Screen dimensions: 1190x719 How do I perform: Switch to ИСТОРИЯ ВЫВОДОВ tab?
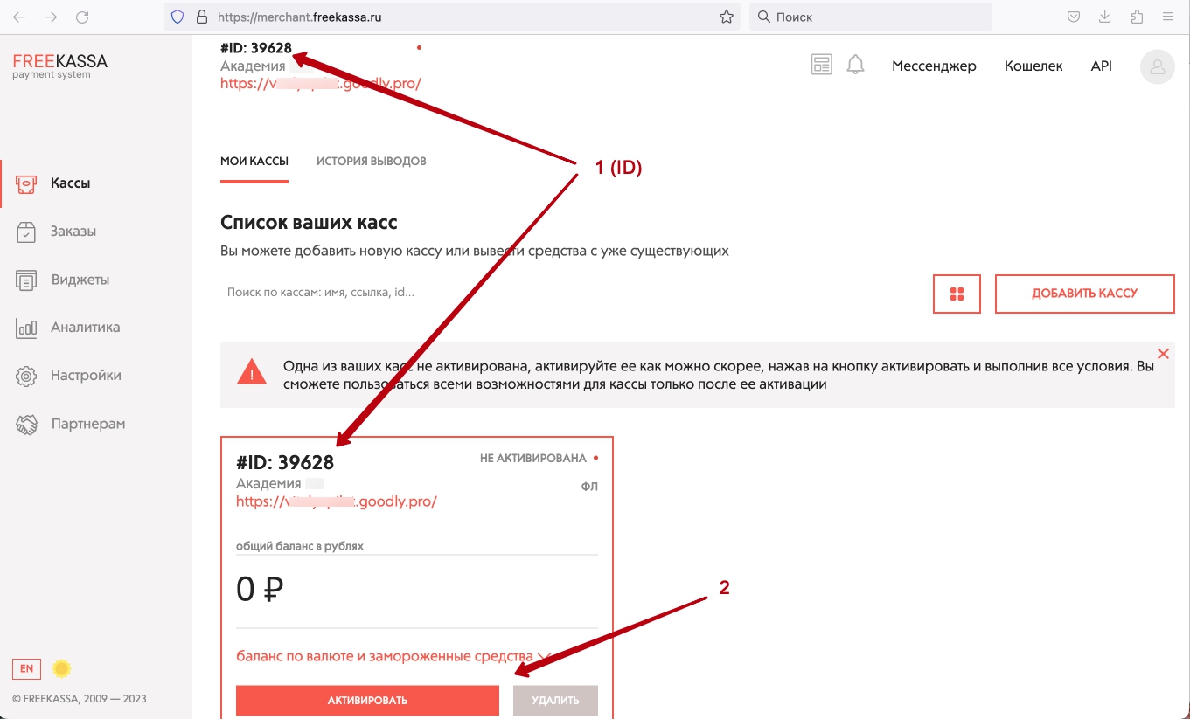tap(372, 162)
